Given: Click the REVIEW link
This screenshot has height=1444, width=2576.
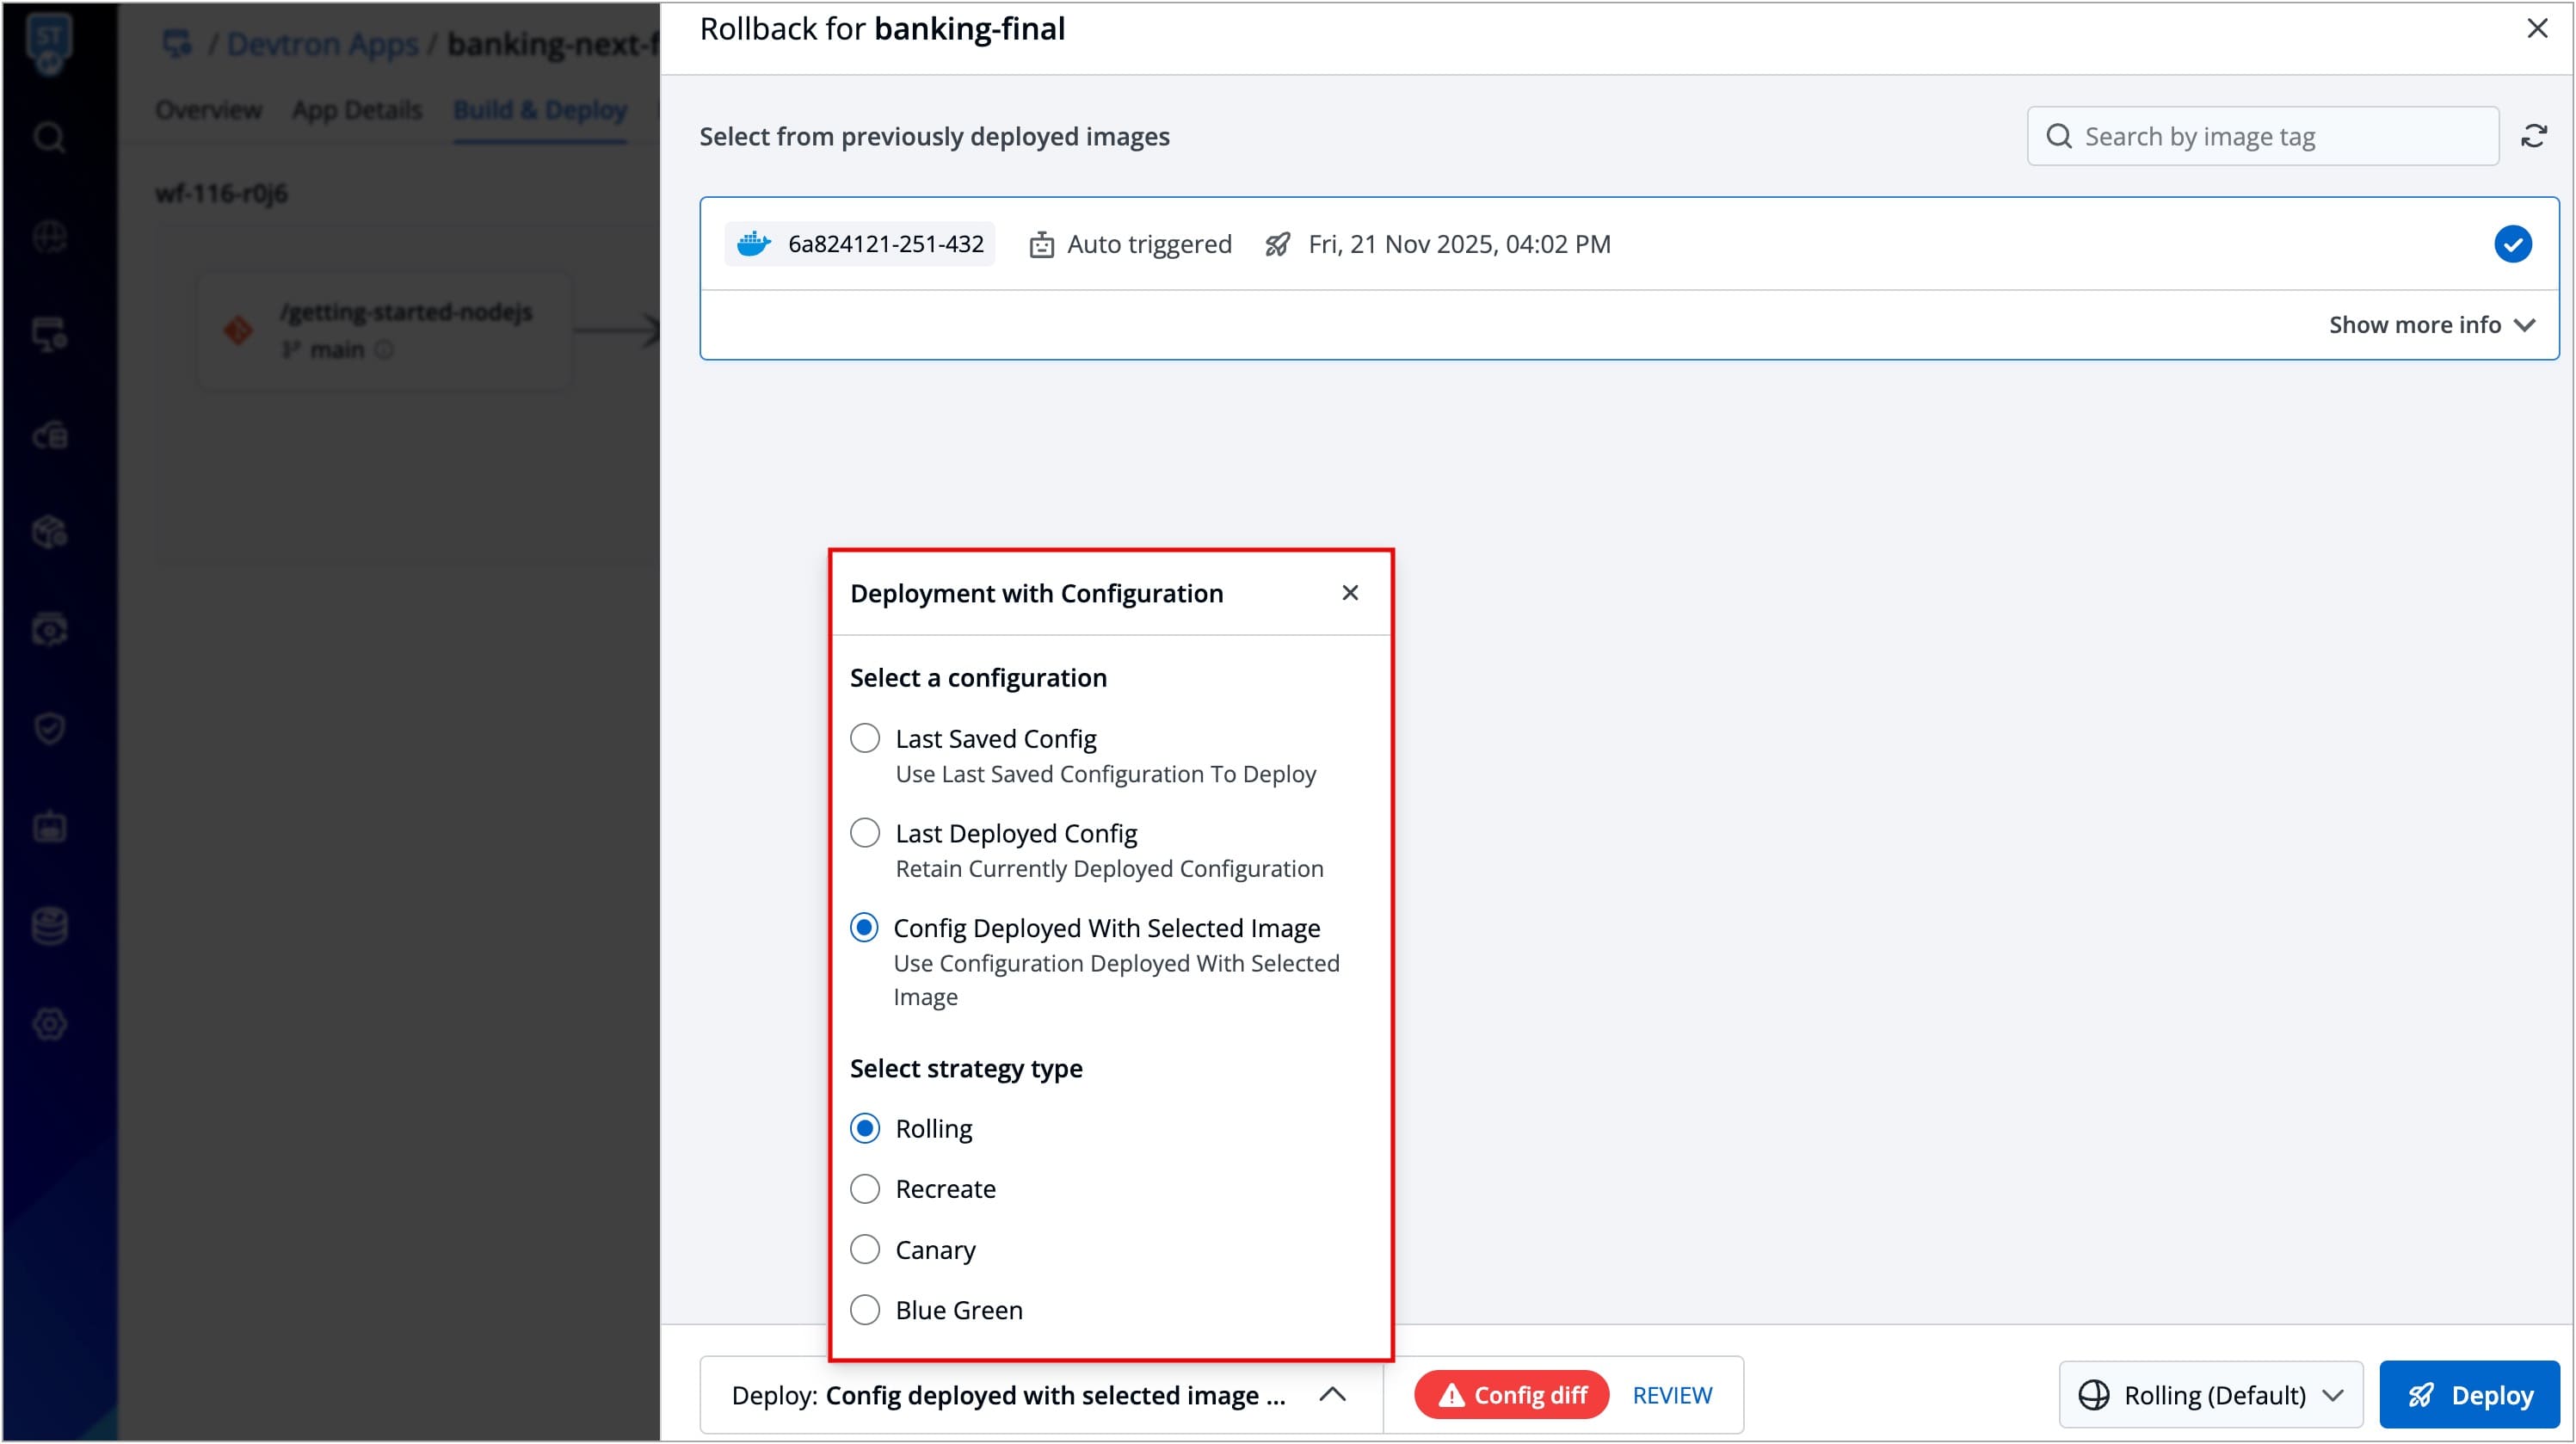Looking at the screenshot, I should tap(1672, 1395).
